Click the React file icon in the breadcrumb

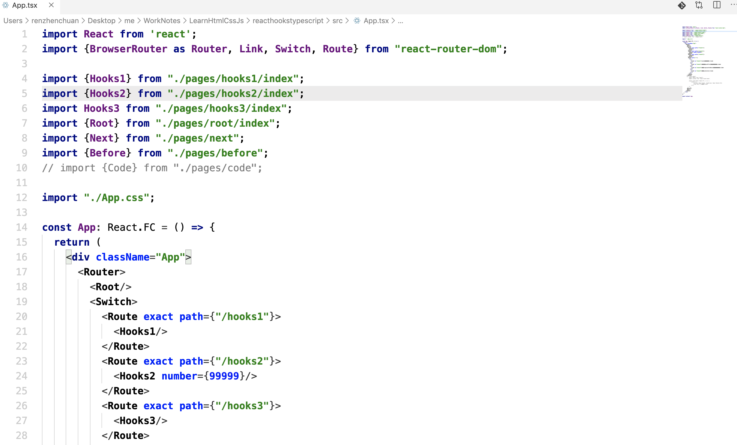click(x=357, y=21)
